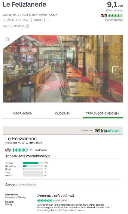Click the owl icon beside 311 omdömen

click(x=8, y=150)
